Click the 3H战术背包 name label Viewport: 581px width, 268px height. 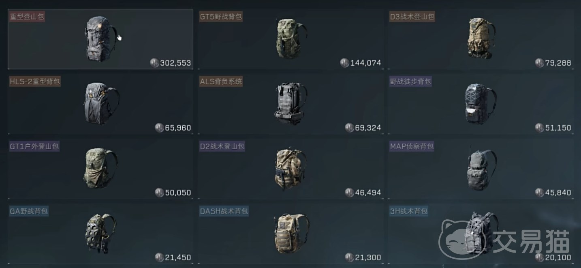(x=408, y=211)
